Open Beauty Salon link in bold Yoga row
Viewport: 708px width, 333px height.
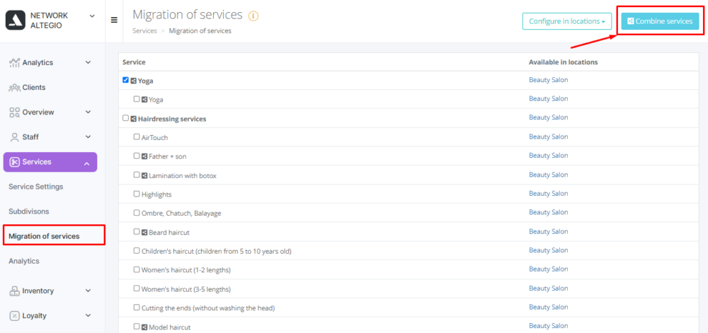tap(549, 80)
